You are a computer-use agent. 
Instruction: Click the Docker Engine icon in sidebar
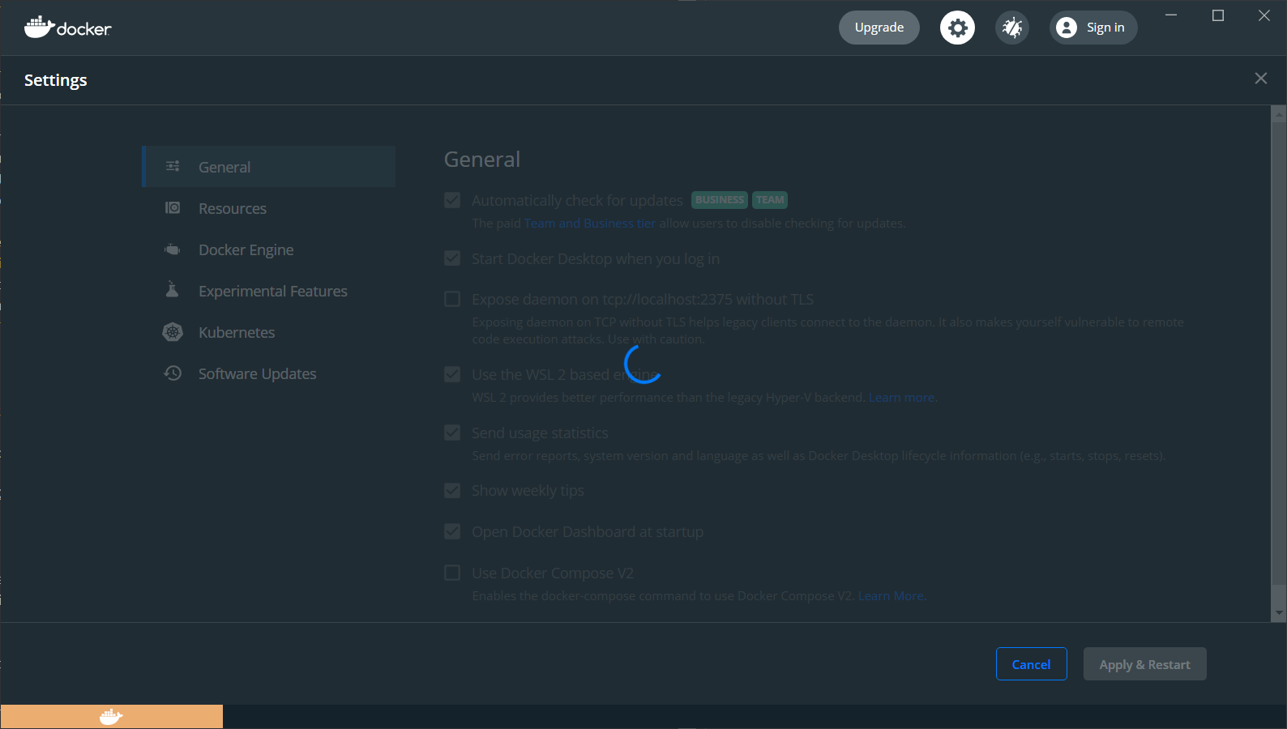tap(173, 249)
